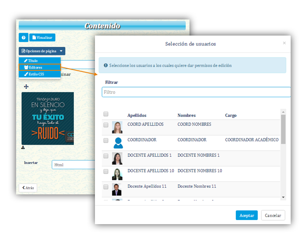308x244 pixels.
Task: Check the DOCENTE APELLIDOS 1 checkbox
Action: (106, 156)
